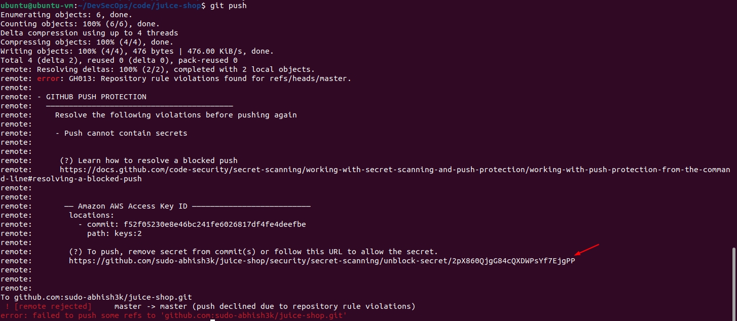
Task: Click 'To github.com:sudo-abhish3k/juice-shop.git' line
Action: pyautogui.click(x=96, y=297)
